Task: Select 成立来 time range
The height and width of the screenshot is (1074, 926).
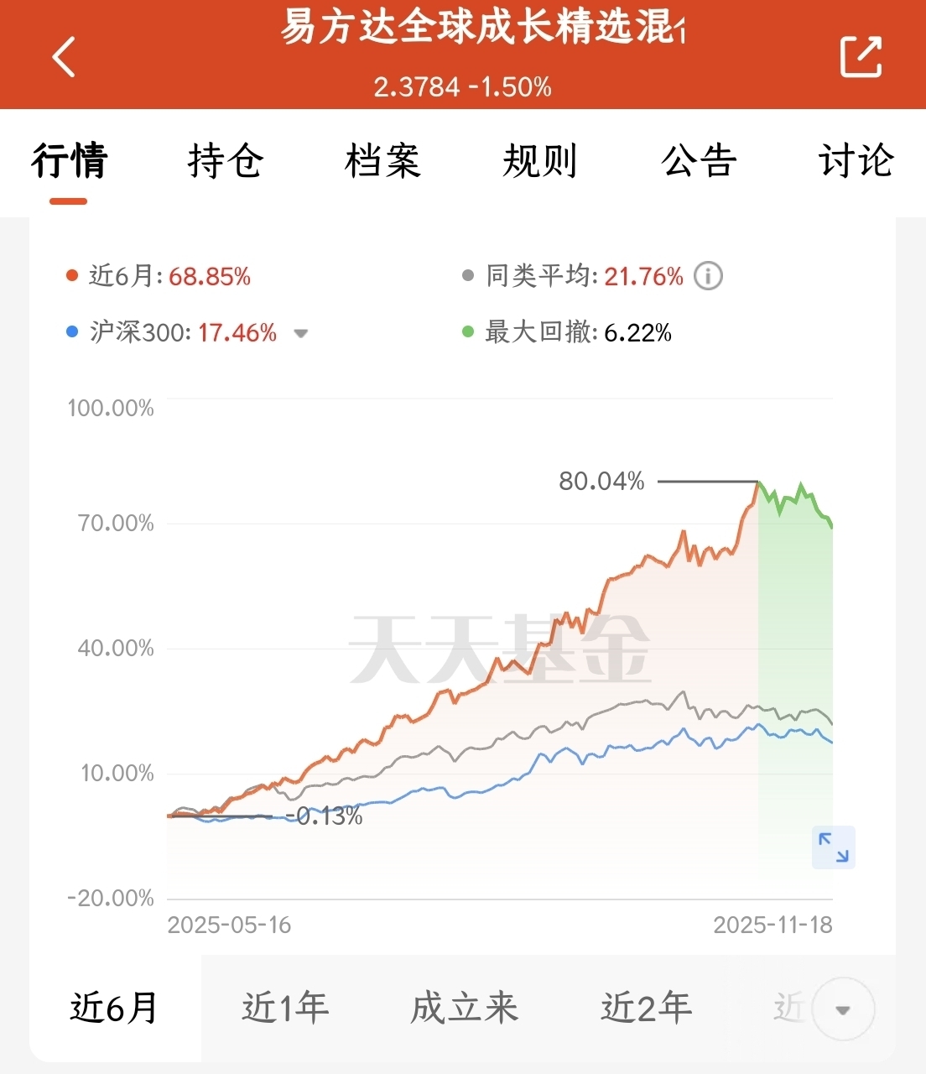Action: (x=465, y=1008)
